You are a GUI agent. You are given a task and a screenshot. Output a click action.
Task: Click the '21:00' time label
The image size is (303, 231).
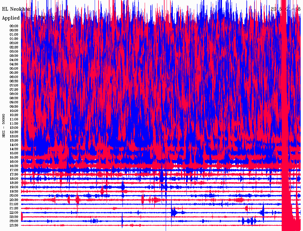14,204
